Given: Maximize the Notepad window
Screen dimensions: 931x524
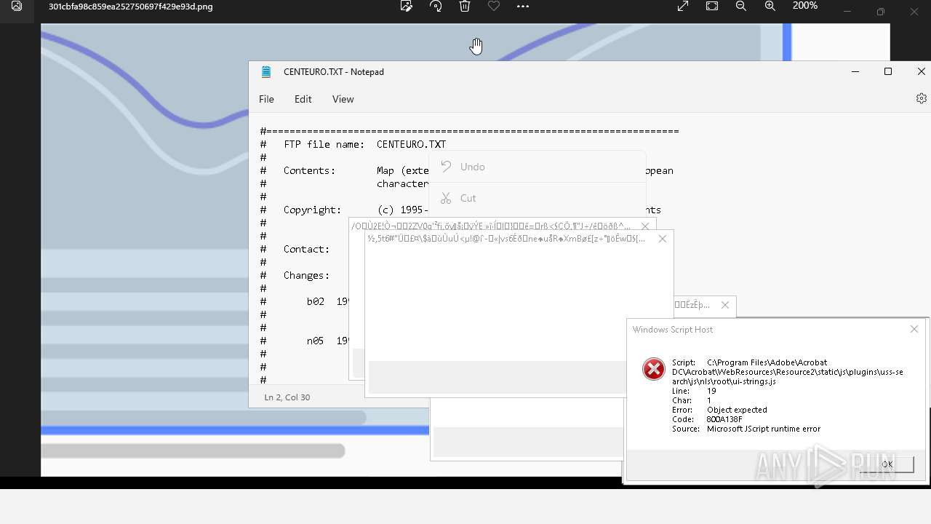Looking at the screenshot, I should [x=888, y=71].
